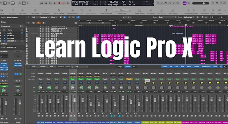Screen dimensions: 228x124
Task: Toggle the purple Count-in 1234 button
Action: [184, 3]
